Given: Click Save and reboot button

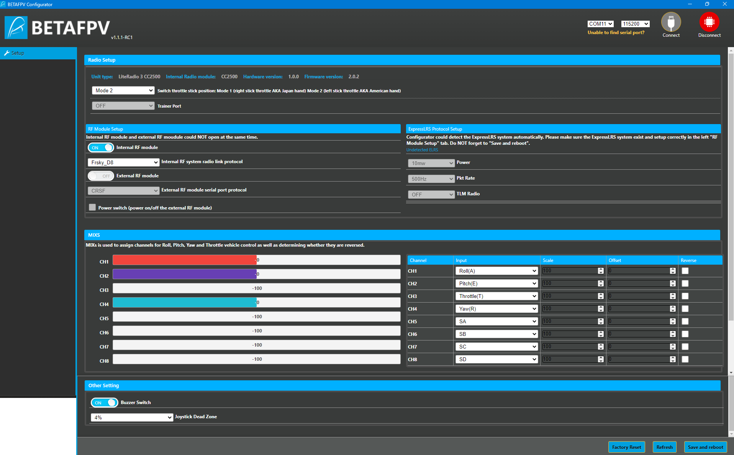Looking at the screenshot, I should tap(705, 447).
